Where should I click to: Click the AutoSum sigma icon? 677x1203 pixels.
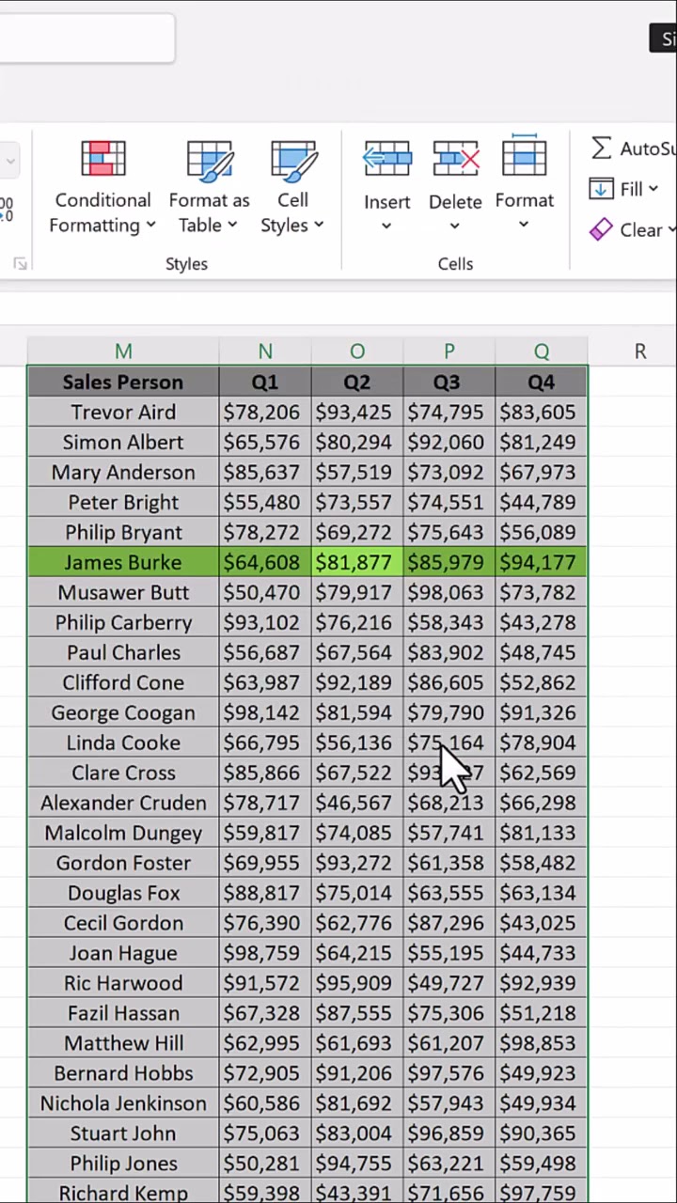click(602, 148)
